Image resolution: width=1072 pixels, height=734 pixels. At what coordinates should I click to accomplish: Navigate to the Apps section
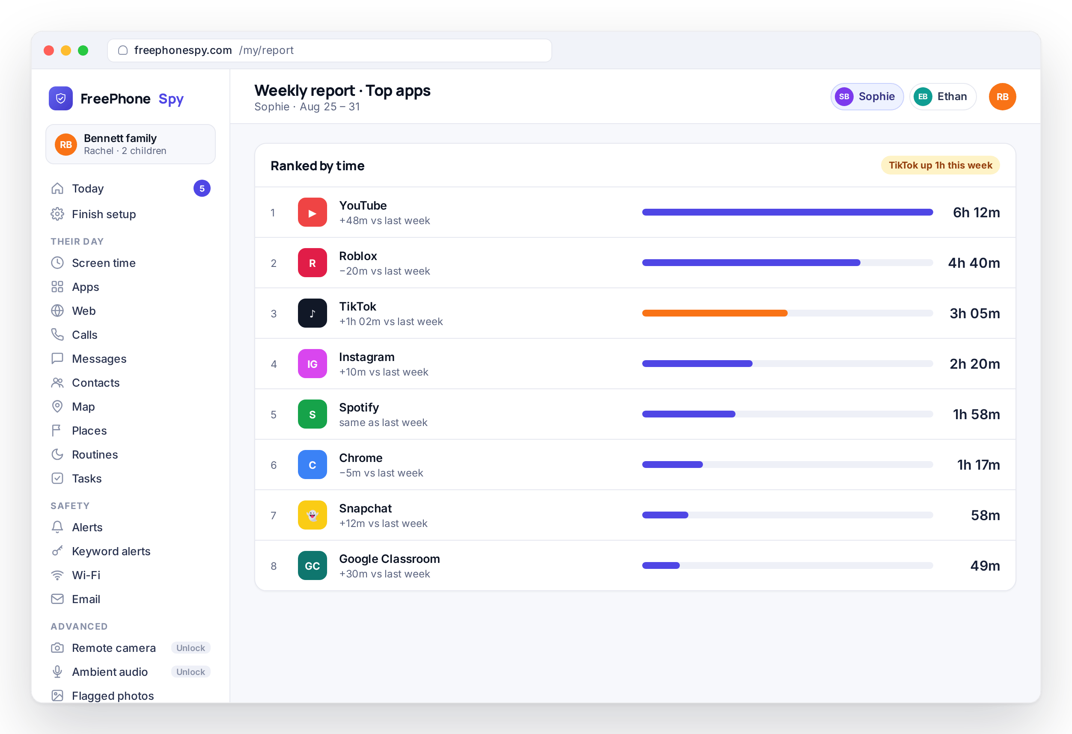click(x=131, y=287)
